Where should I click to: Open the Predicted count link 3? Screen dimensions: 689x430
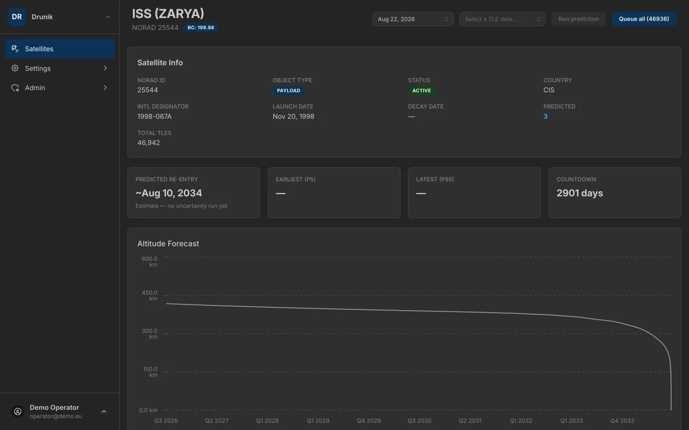pos(545,117)
